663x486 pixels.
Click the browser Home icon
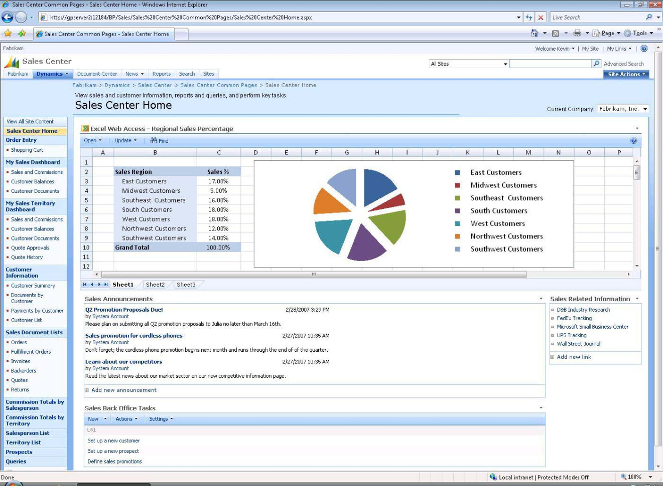535,34
